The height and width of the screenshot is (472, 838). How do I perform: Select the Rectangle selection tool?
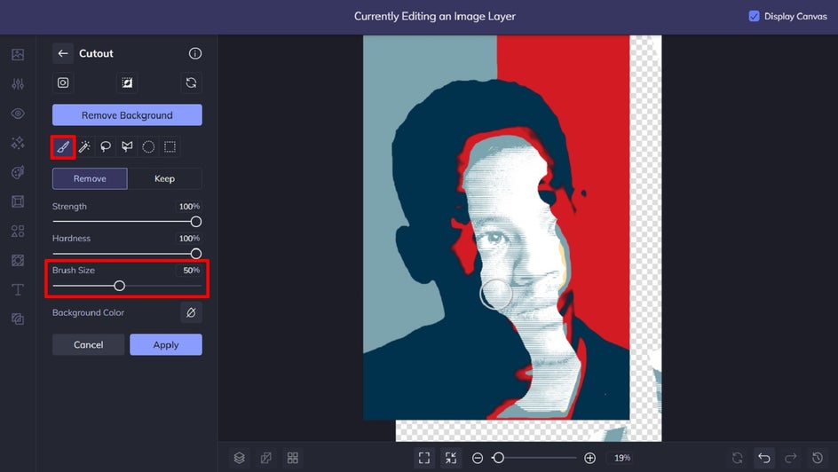coord(170,146)
